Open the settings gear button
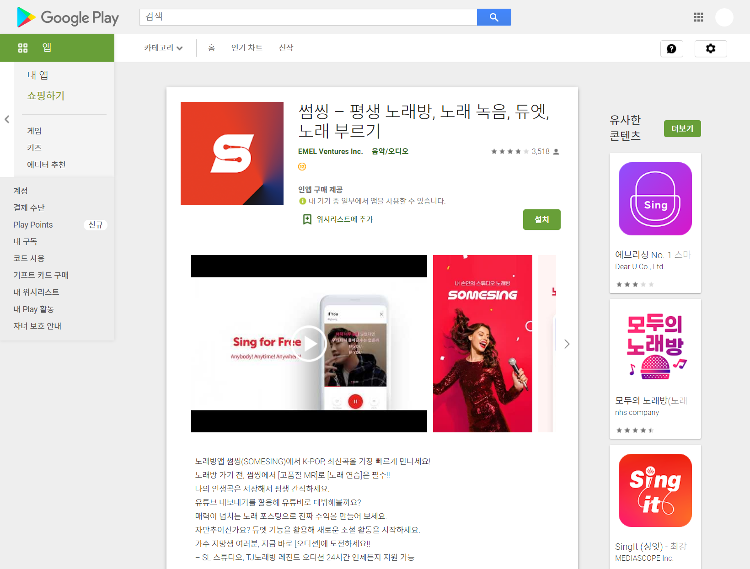The width and height of the screenshot is (750, 569). [711, 48]
